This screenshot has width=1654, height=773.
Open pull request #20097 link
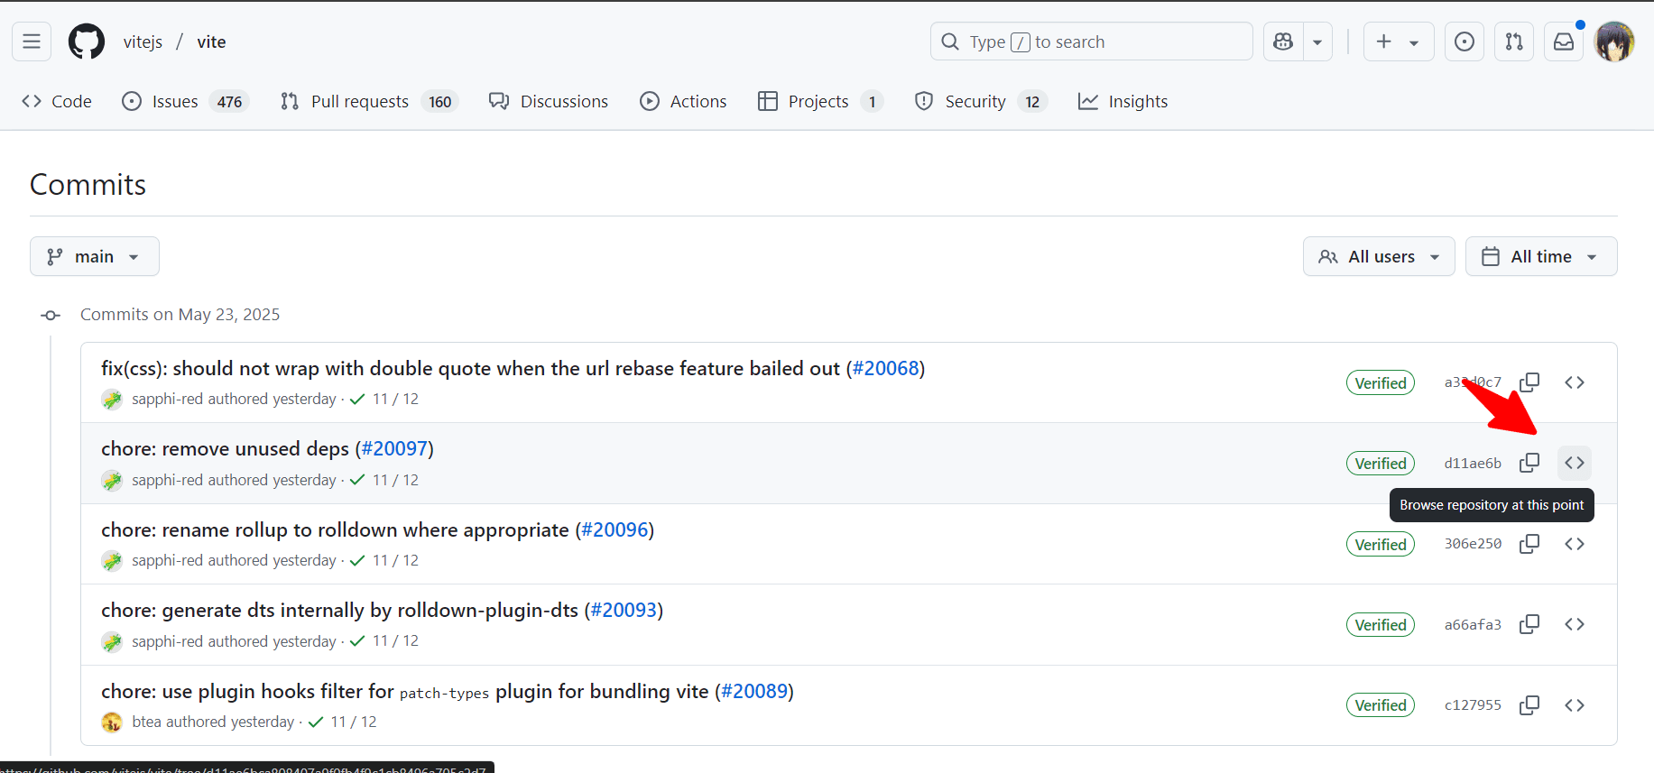(x=394, y=448)
